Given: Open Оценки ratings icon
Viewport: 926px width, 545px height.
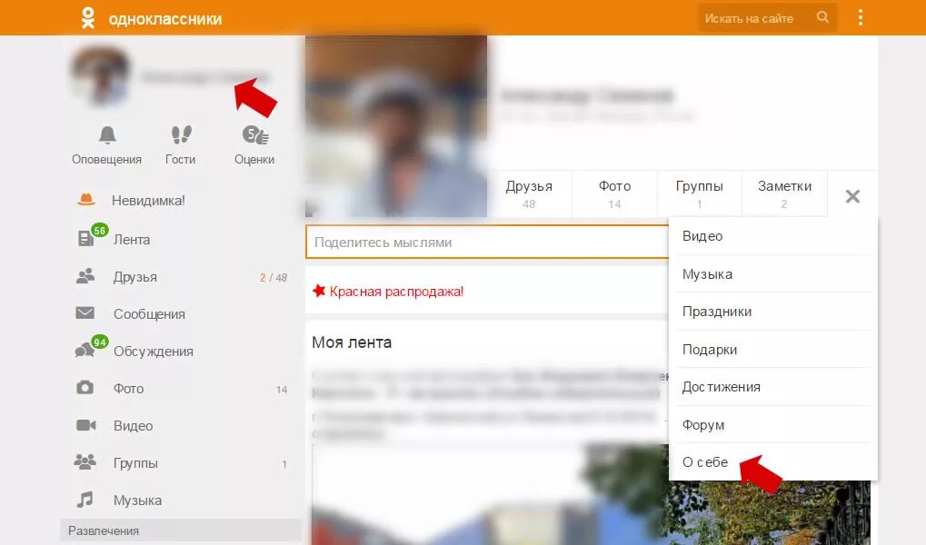Looking at the screenshot, I should pos(255,135).
